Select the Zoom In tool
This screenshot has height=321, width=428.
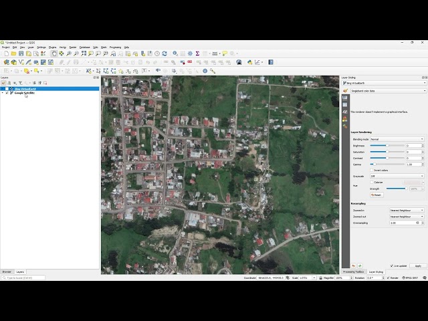69,53
